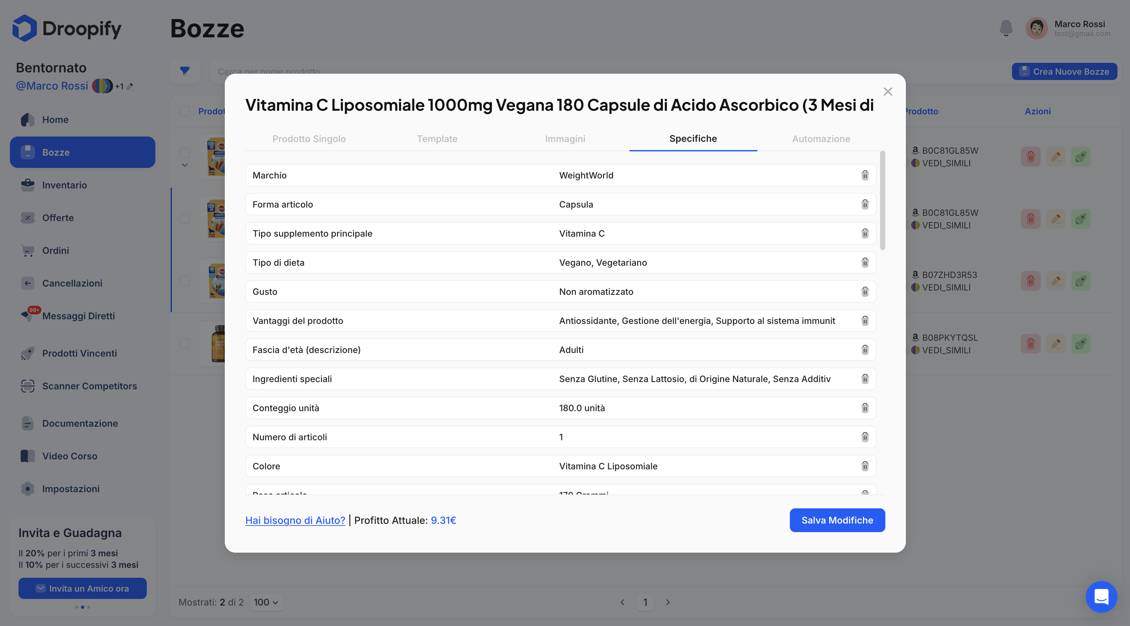Open Hai bisogno di Aiuto link
Image resolution: width=1130 pixels, height=626 pixels.
click(x=295, y=520)
